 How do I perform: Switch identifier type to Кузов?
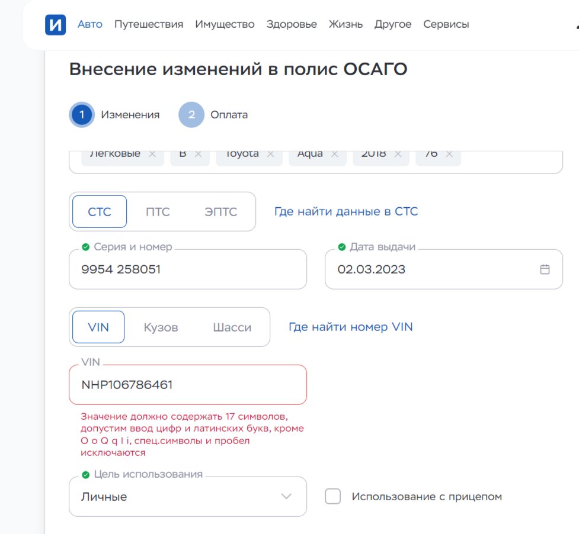click(161, 327)
